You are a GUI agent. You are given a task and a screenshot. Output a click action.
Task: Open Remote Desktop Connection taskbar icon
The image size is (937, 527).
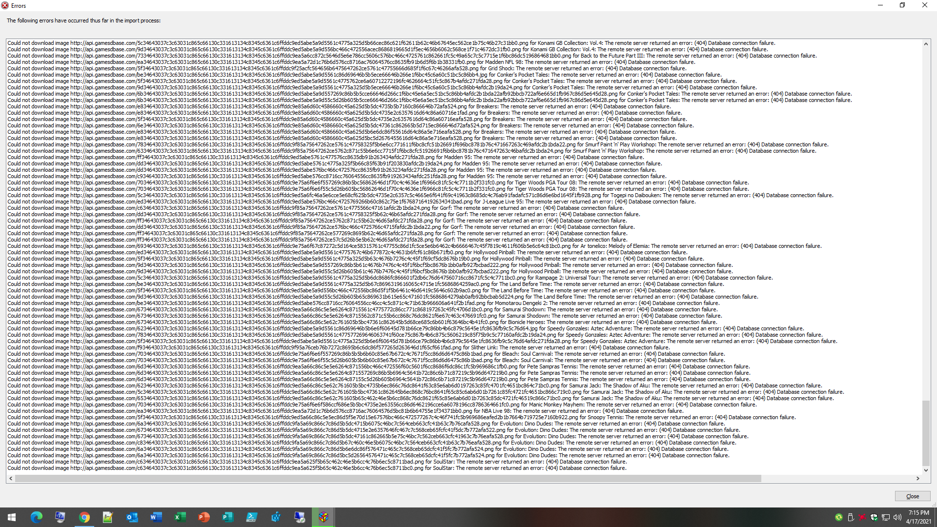tap(300, 517)
